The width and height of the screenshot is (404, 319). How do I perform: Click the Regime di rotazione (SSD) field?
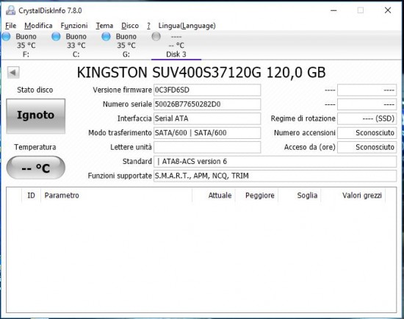pyautogui.click(x=367, y=118)
